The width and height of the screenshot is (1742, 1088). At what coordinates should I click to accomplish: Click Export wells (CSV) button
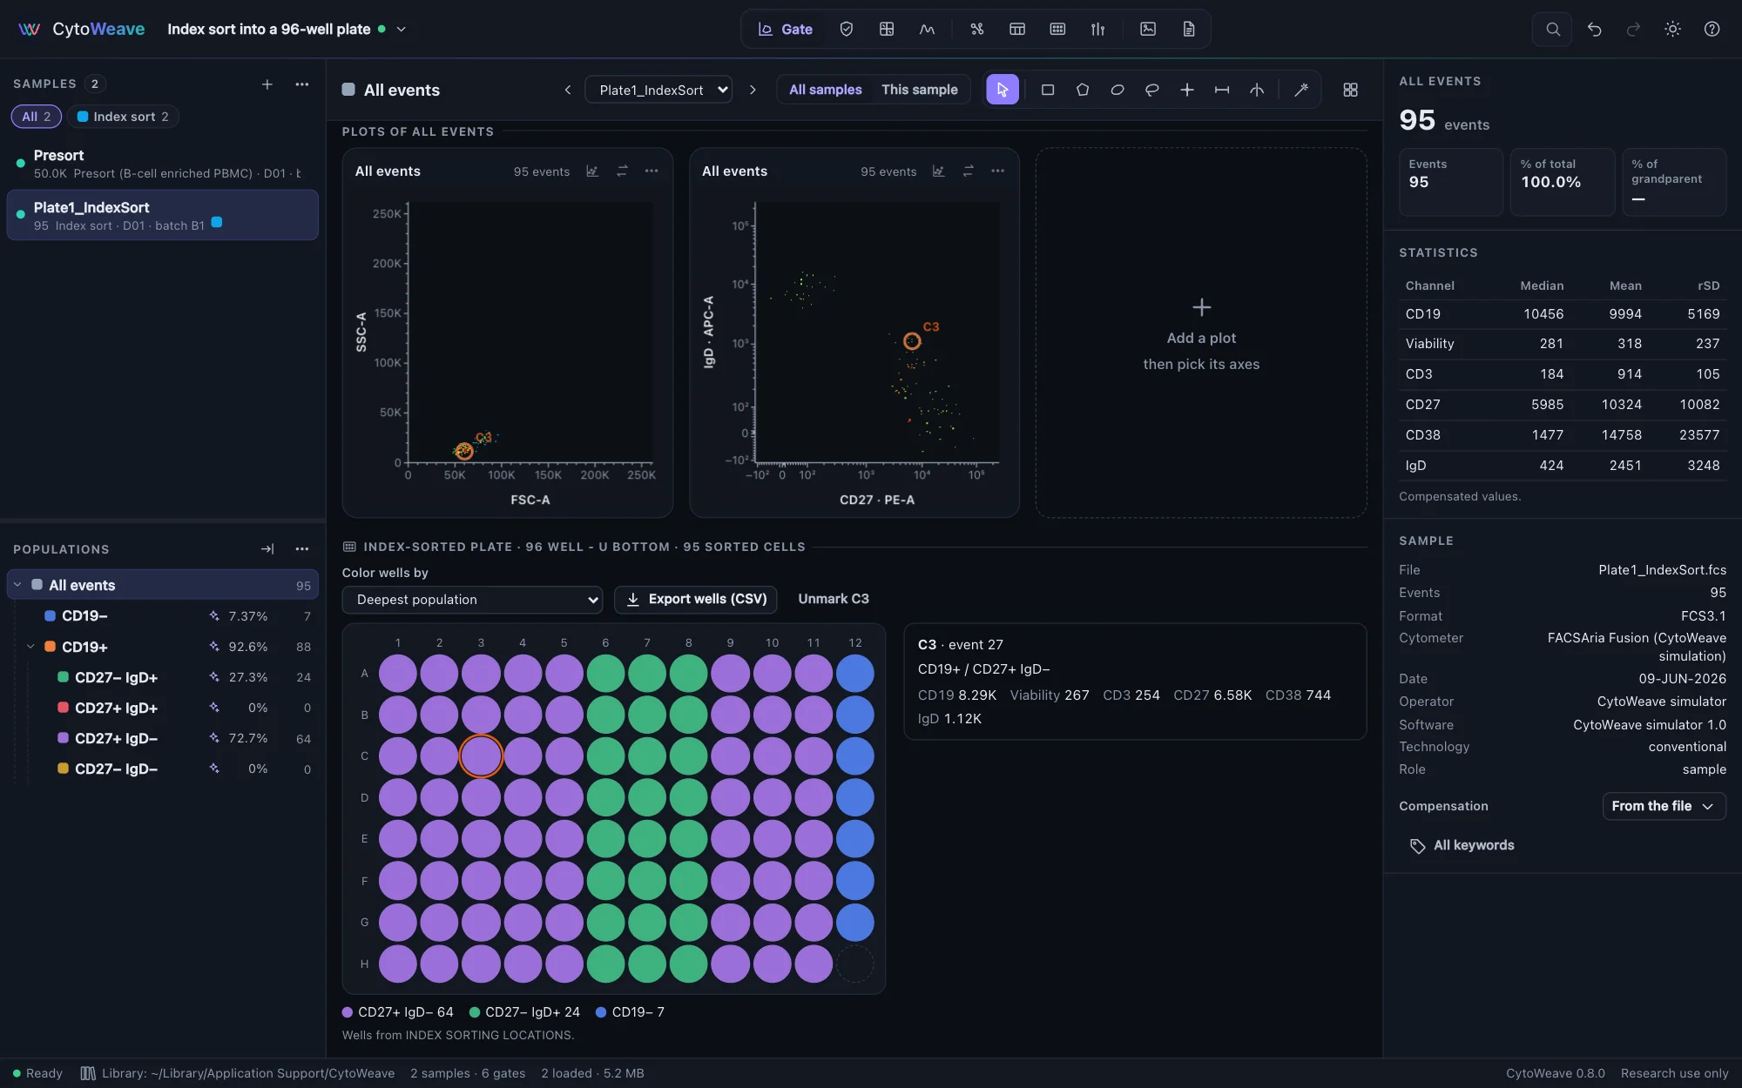click(x=696, y=600)
